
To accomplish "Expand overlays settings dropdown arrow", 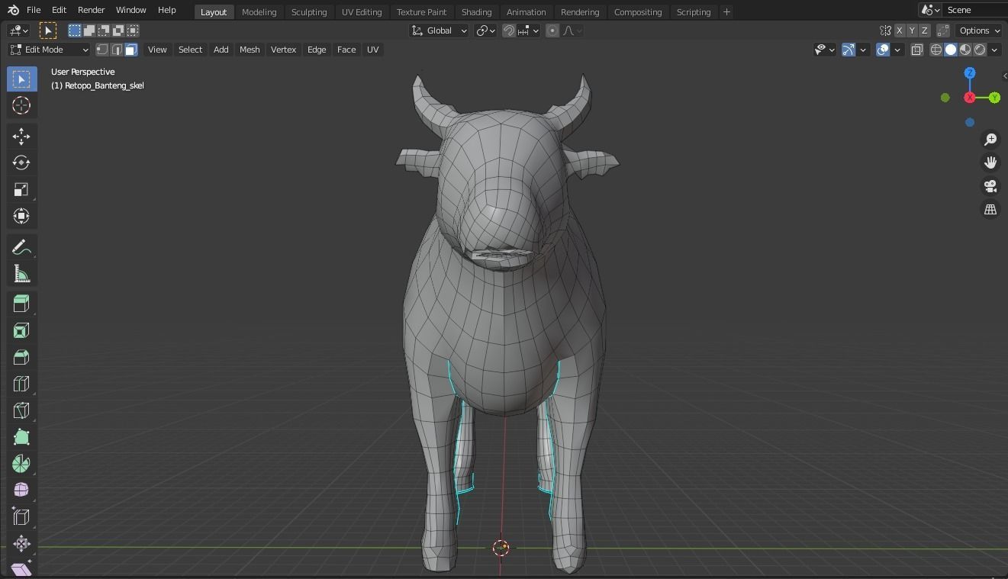I will pyautogui.click(x=897, y=50).
